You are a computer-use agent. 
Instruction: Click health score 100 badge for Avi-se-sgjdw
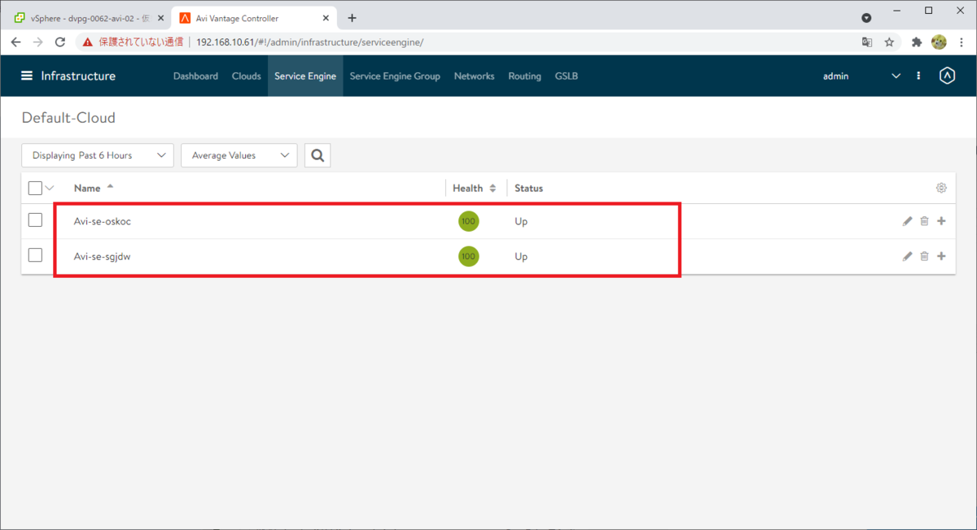point(468,256)
